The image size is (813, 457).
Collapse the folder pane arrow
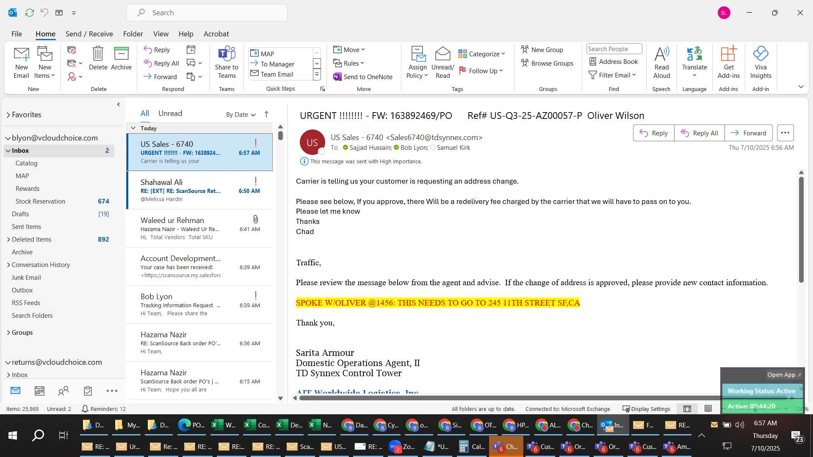pos(118,104)
